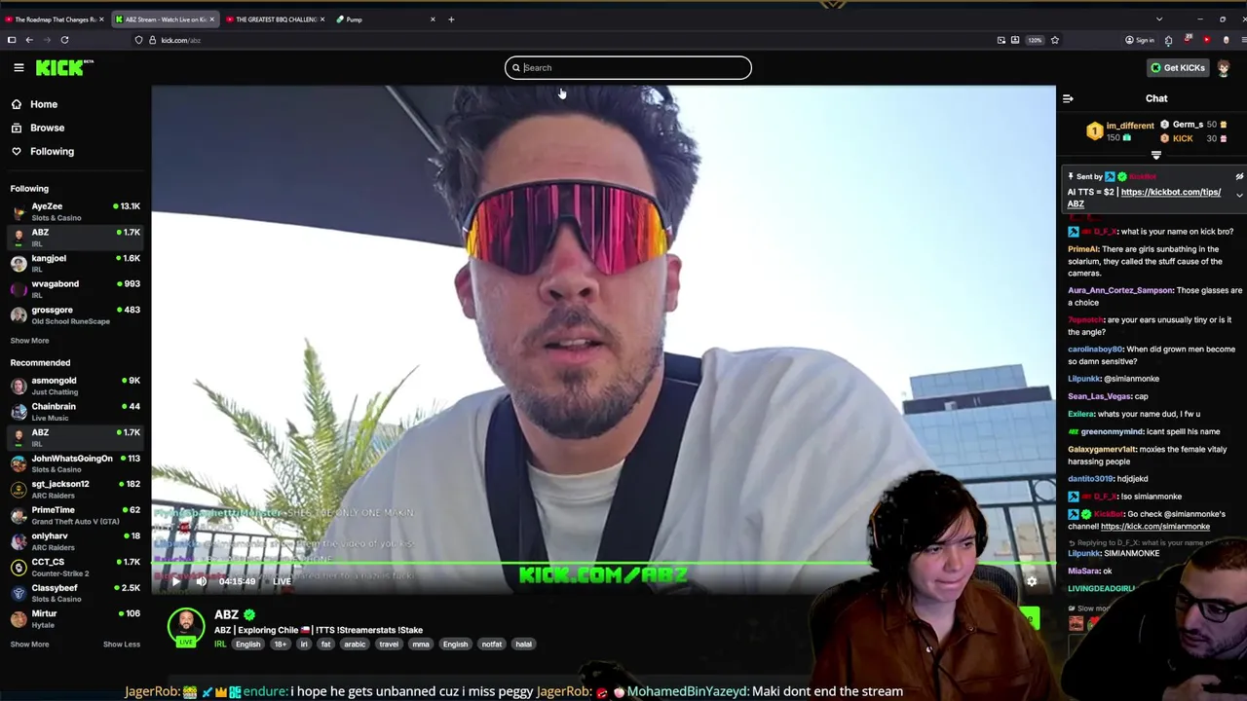Click the browser Sign in button
This screenshot has width=1247, height=701.
point(1140,40)
